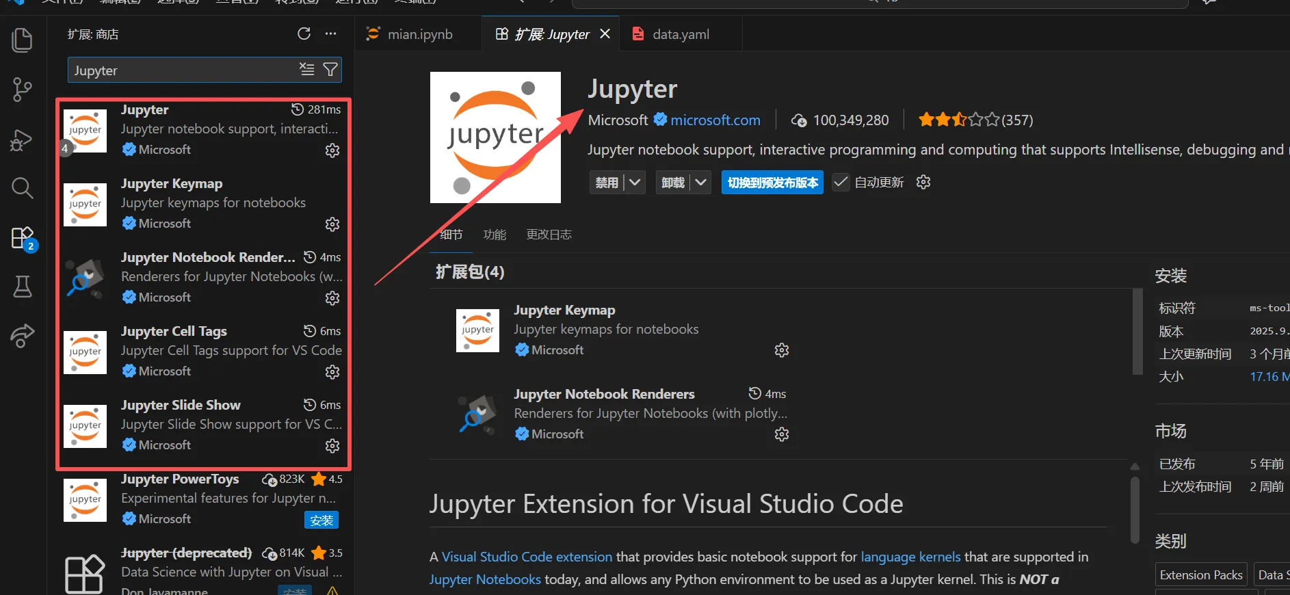The height and width of the screenshot is (595, 1290).
Task: Install the Jupyter PowerToys extension
Action: [321, 520]
